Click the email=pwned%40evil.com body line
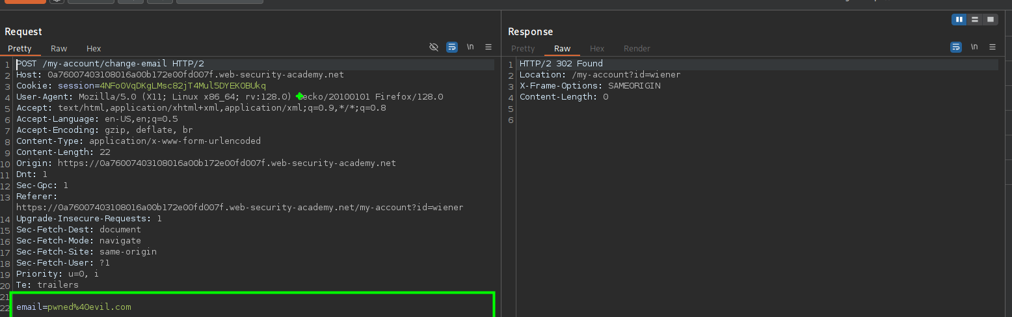 point(73,307)
